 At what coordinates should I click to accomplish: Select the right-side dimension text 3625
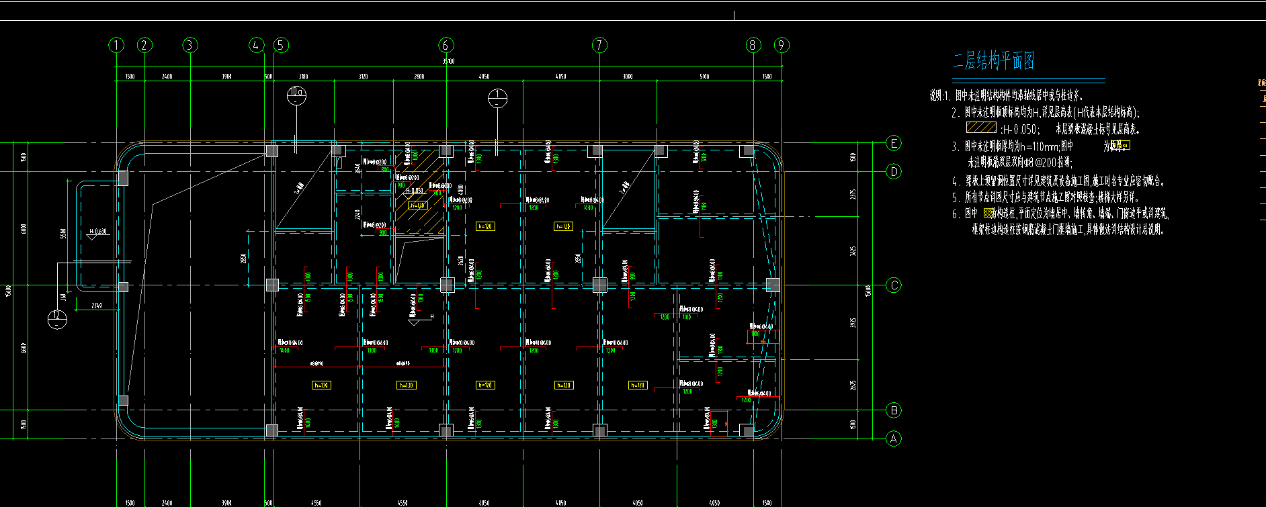[x=853, y=251]
